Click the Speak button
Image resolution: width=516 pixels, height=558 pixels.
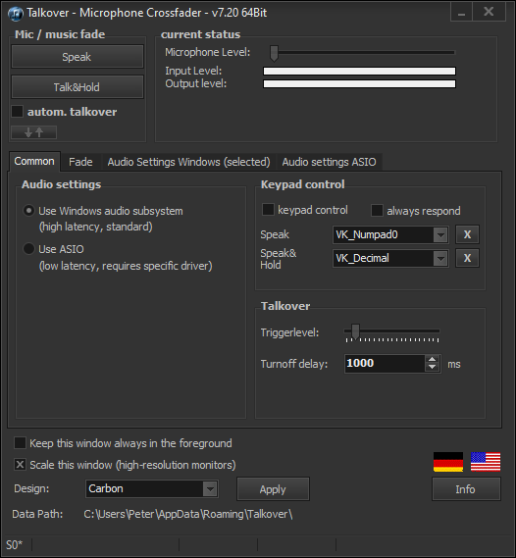click(77, 57)
